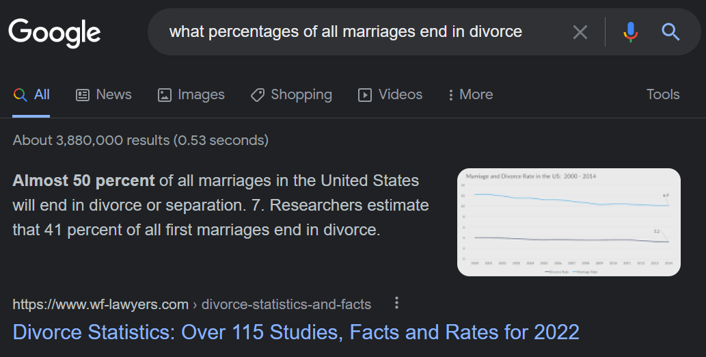Click the divorce-statistics-and-facts breadcrumb path
706x357 pixels.
[x=286, y=304]
